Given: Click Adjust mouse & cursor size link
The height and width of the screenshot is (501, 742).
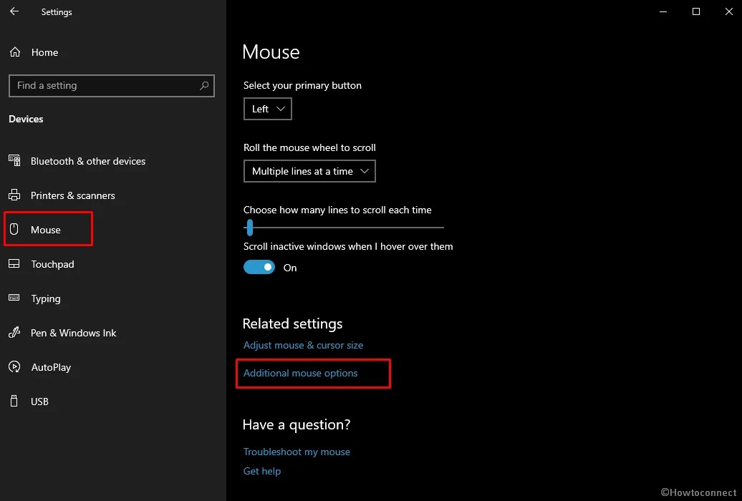Looking at the screenshot, I should point(303,345).
